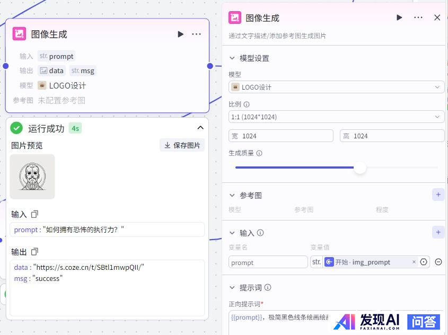Click the 生成质量 slider handle
The height and width of the screenshot is (335, 448).
coord(360,168)
